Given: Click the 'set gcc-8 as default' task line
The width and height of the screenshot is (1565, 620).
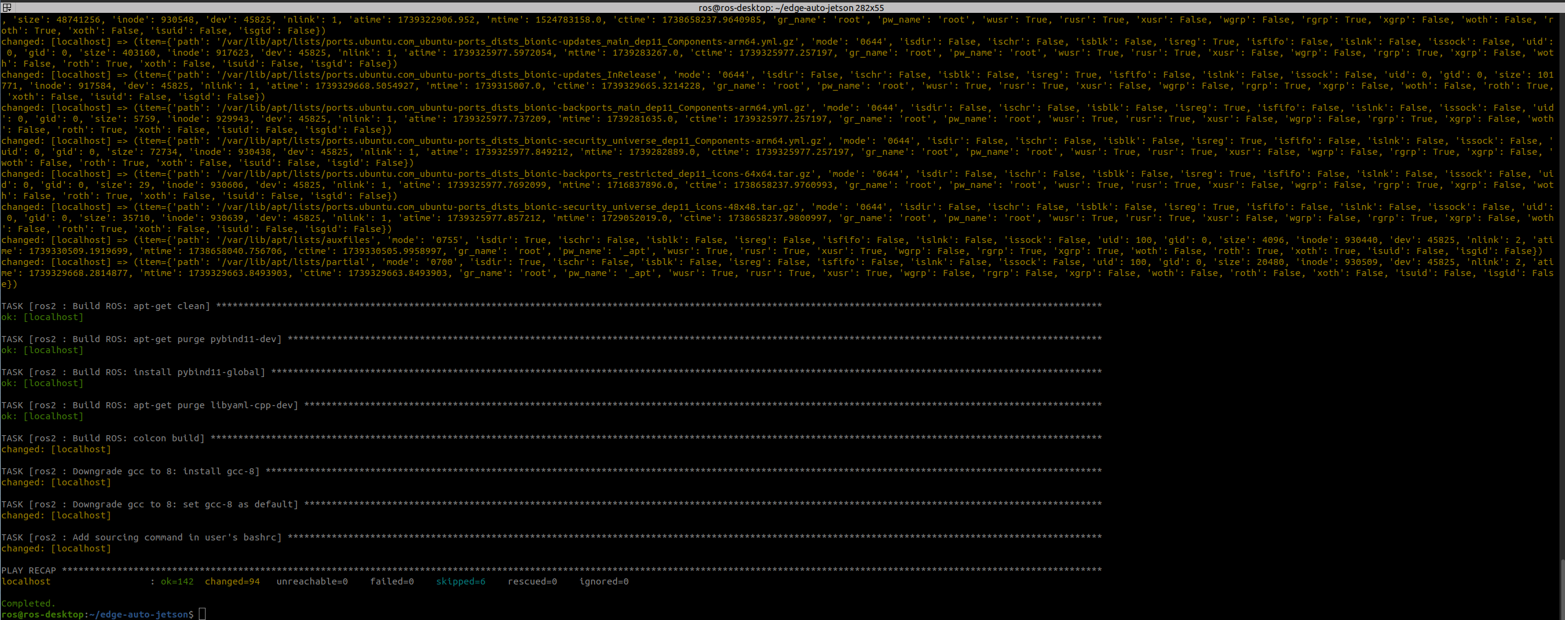Looking at the screenshot, I should (x=551, y=504).
